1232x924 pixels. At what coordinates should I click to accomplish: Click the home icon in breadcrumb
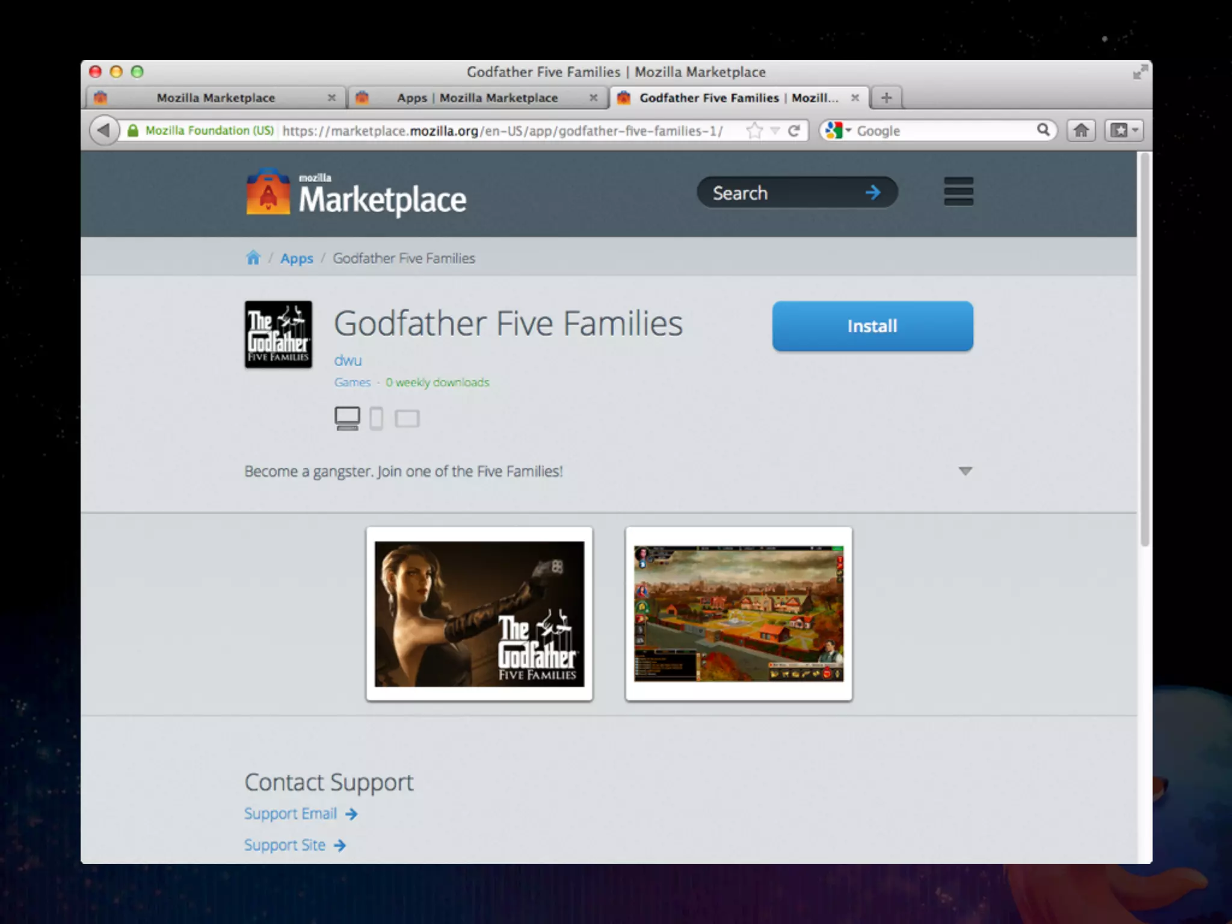[x=253, y=258]
